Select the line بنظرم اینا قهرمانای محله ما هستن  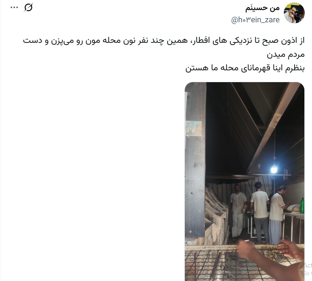245,68
